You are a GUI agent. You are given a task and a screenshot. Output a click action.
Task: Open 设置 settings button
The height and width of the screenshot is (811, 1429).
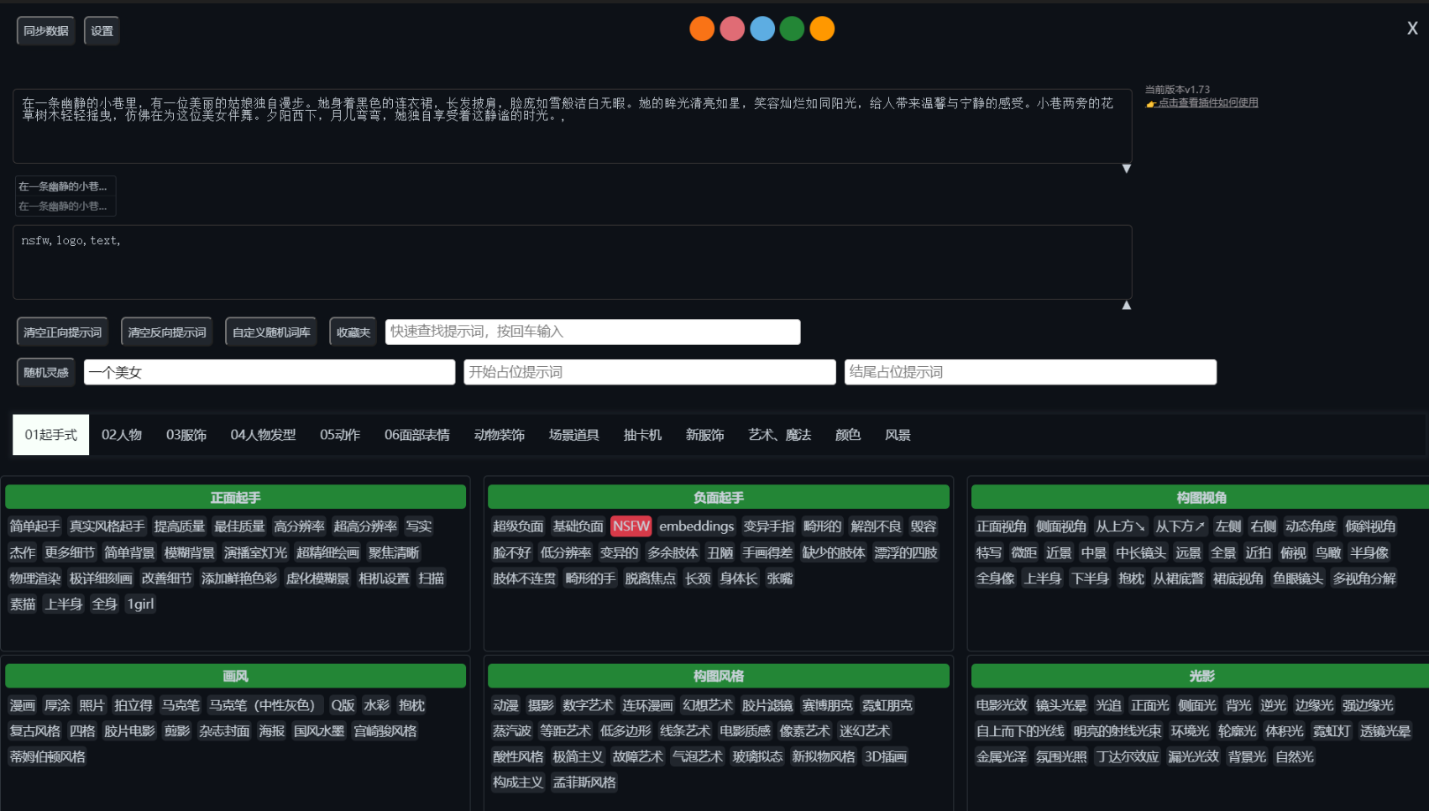click(x=102, y=31)
